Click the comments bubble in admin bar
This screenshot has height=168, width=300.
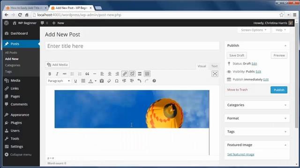[x=44, y=23]
